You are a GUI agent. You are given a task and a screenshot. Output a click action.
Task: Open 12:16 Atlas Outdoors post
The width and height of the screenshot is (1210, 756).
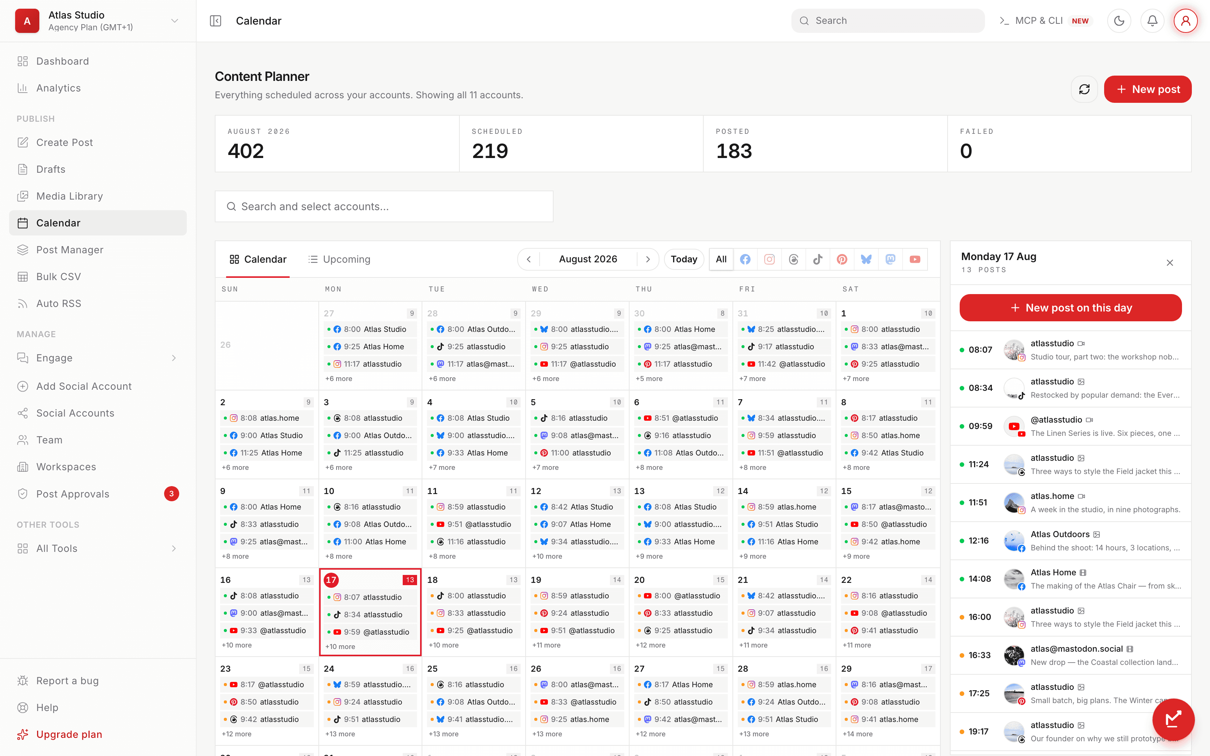click(1070, 541)
